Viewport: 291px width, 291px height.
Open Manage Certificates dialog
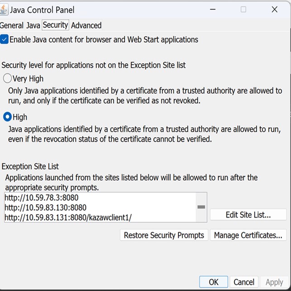tap(248, 235)
